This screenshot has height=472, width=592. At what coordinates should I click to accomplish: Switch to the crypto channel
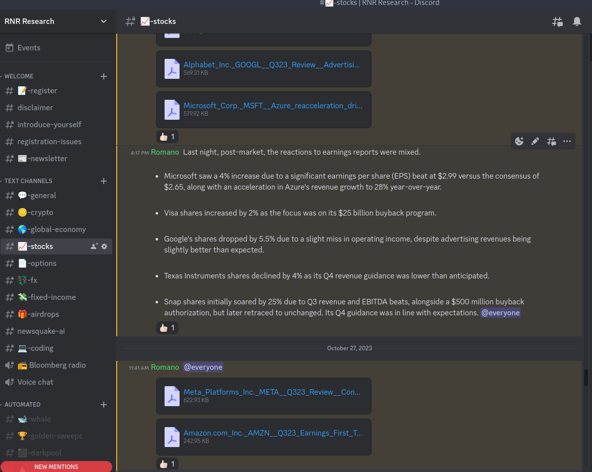[56, 213]
